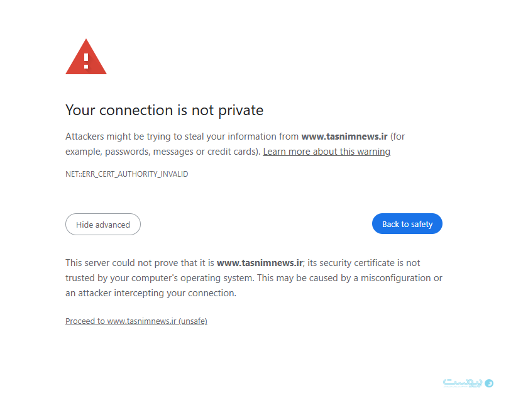Screen dimensions: 506x400
Task: Click the exclamation mark inside the triangle
Action: 86,61
